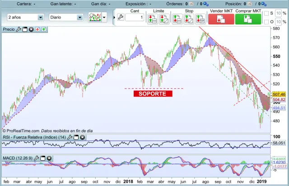Maximize the RSI indicator panel
289x186 pixels.
76,137
